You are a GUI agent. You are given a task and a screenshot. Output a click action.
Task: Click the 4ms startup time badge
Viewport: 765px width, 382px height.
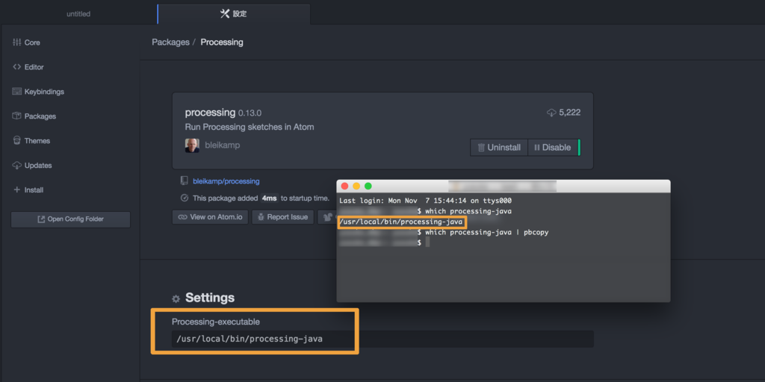[268, 198]
